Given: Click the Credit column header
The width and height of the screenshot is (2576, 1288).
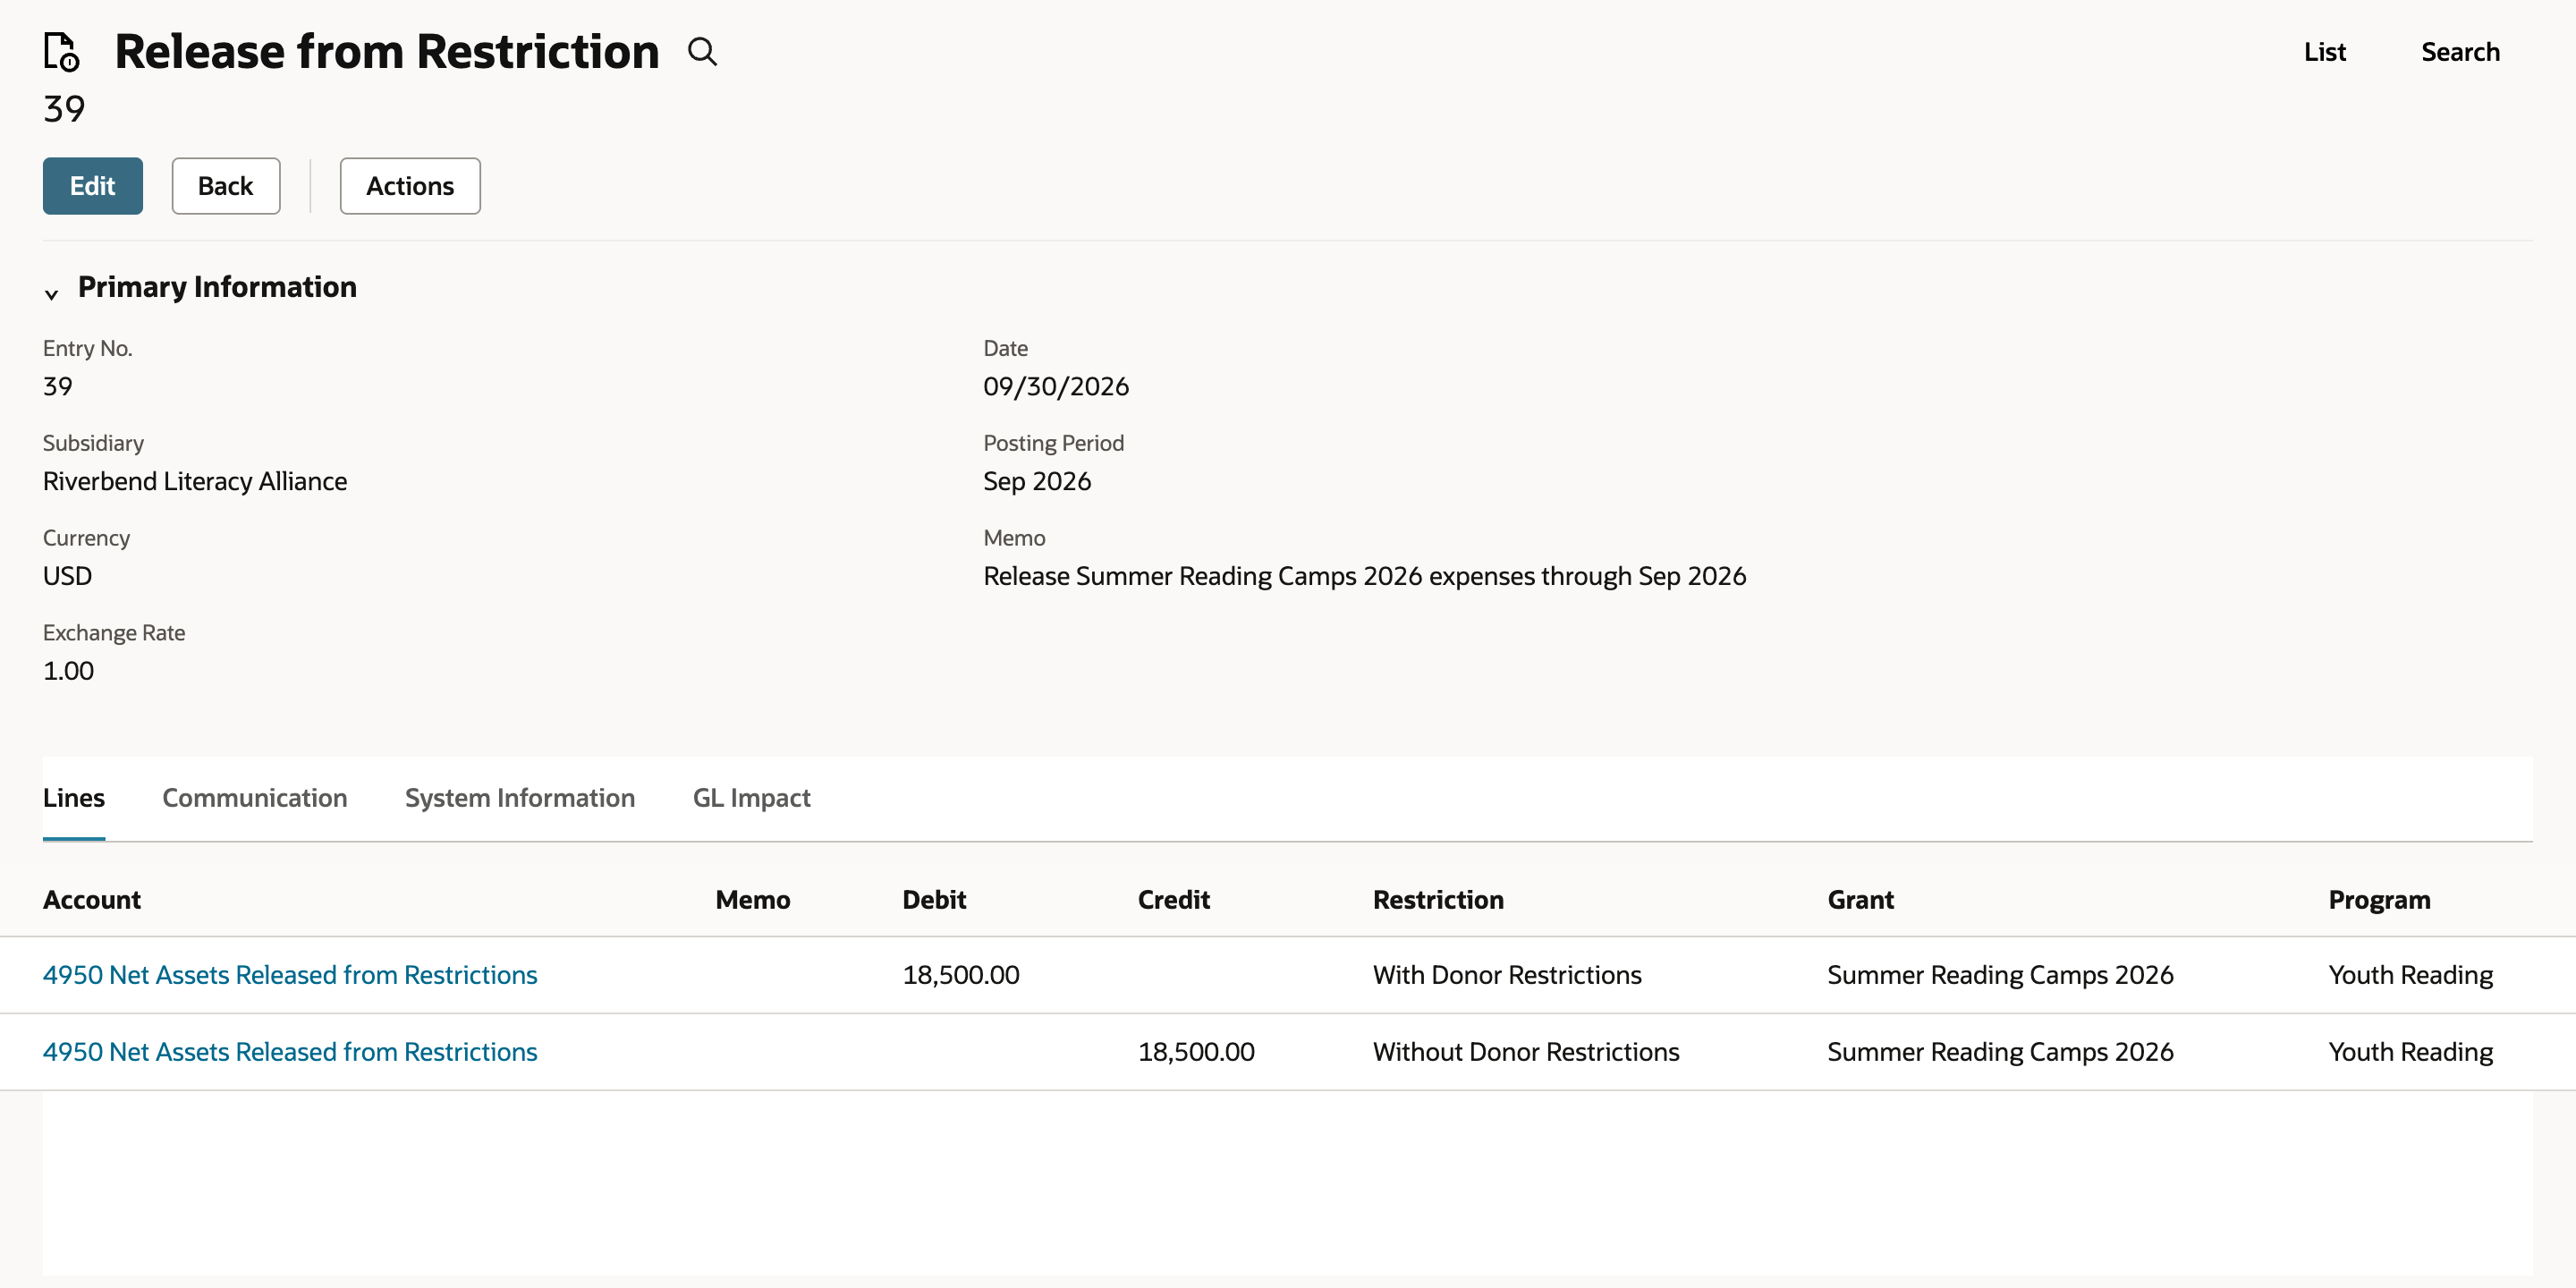Looking at the screenshot, I should [x=1174, y=899].
